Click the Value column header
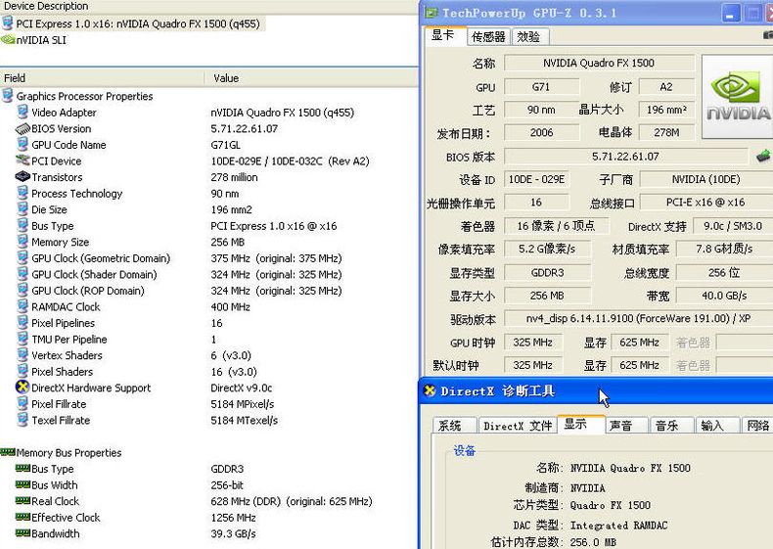Image resolution: width=773 pixels, height=549 pixels. coord(226,77)
